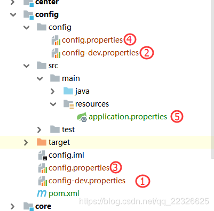Expand the target folder chevron
Image resolution: width=214 pixels, height=211 pixels.
click(x=26, y=142)
